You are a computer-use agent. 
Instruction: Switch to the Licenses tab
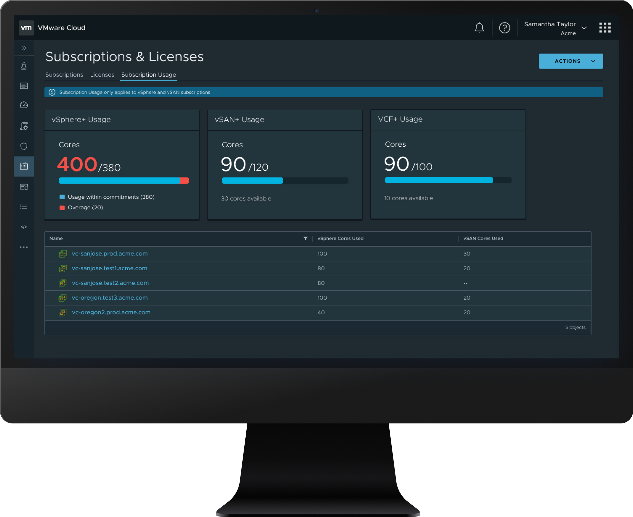[x=102, y=75]
